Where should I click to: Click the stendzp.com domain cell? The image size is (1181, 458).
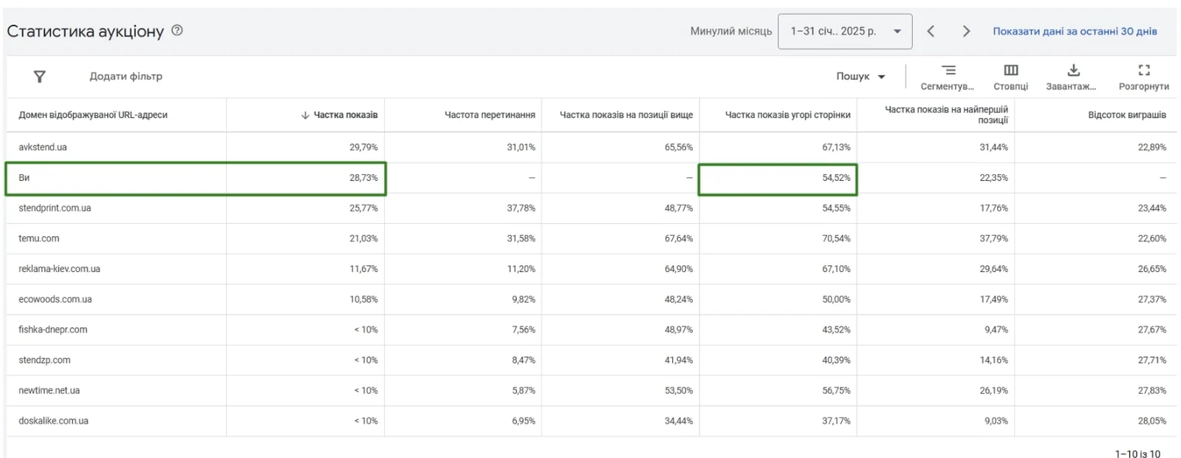click(44, 360)
